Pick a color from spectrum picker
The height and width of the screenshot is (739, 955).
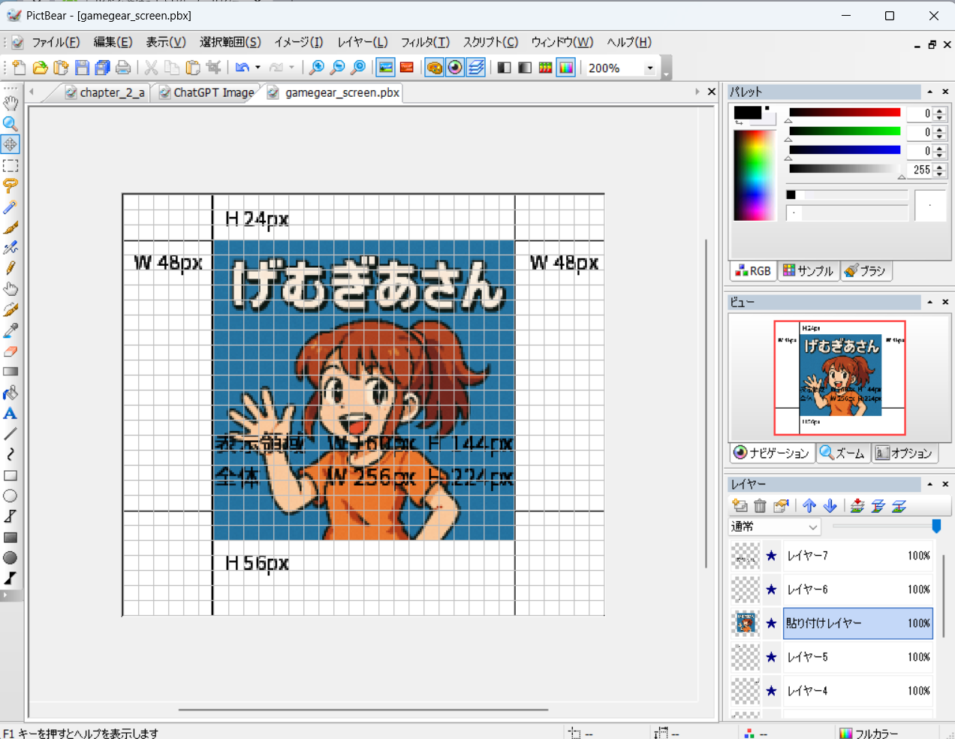pos(754,175)
